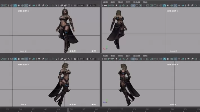The image size is (200, 112).
Task: Toggle use all lights in left X panel
Action: [30, 59]
